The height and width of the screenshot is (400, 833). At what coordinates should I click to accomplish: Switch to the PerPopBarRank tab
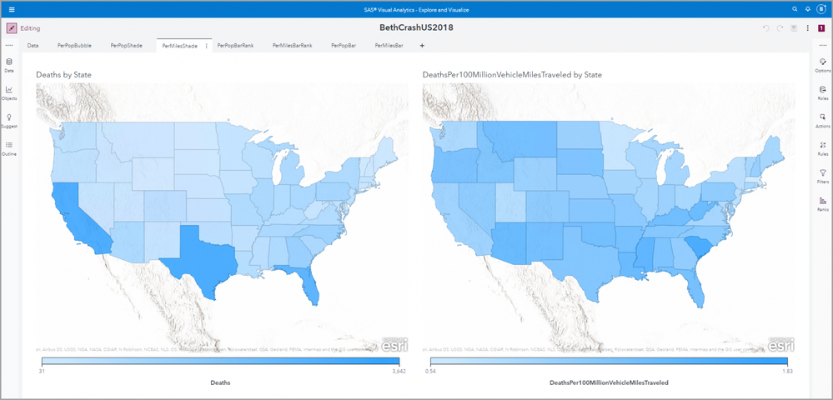(235, 46)
